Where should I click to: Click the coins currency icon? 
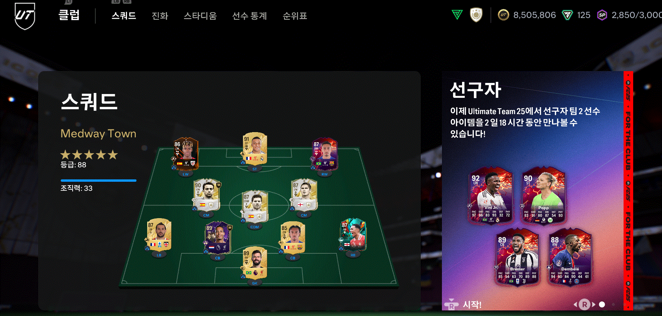(503, 15)
